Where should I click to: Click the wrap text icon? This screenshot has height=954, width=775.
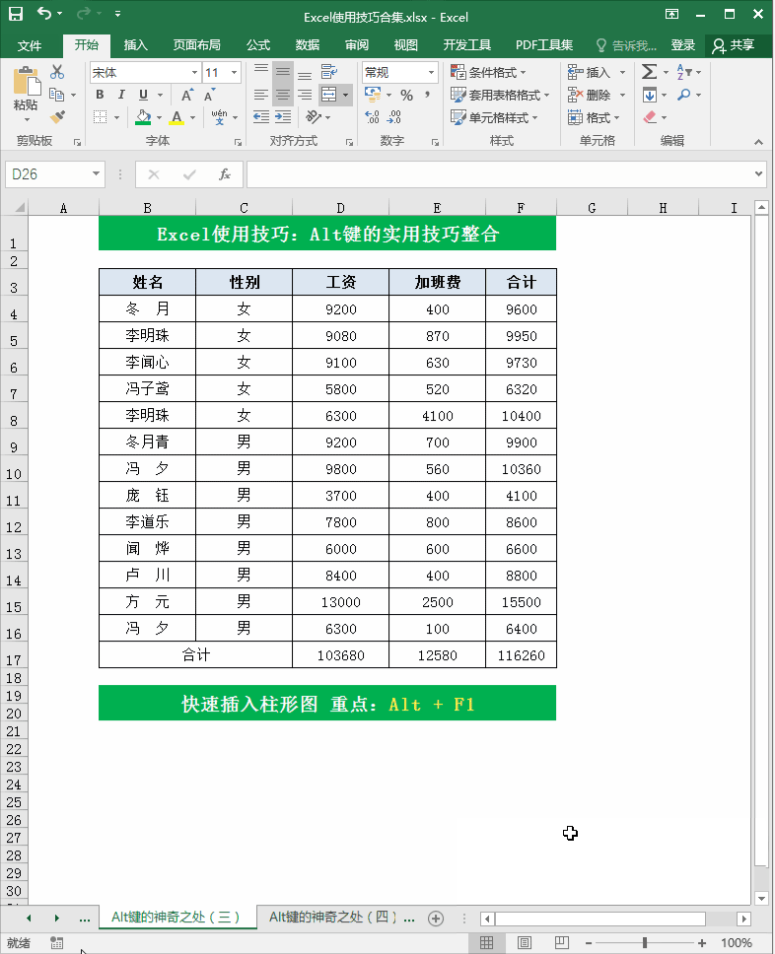tap(329, 72)
